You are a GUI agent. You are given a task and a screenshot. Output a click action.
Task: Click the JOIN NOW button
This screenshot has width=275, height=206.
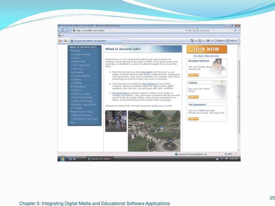207,49
